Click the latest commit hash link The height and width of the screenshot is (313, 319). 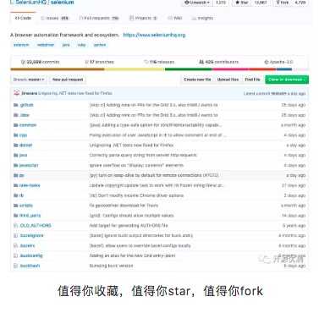click(x=278, y=93)
